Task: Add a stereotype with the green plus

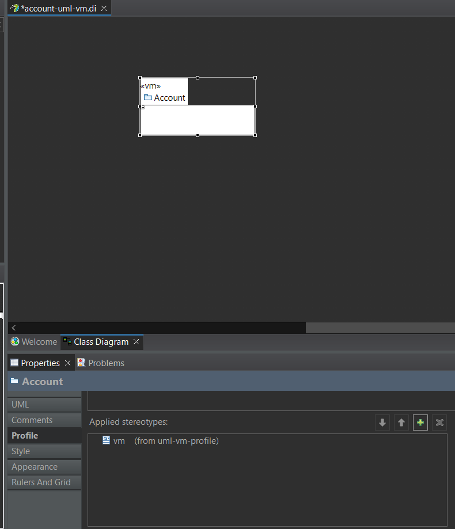Action: [x=420, y=423]
